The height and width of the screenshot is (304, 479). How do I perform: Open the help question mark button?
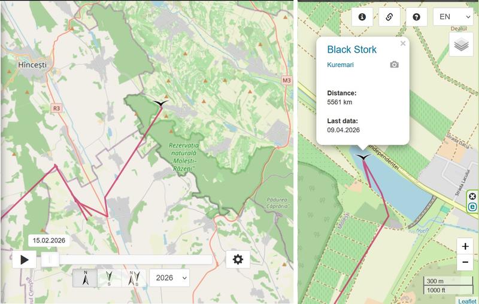point(416,17)
